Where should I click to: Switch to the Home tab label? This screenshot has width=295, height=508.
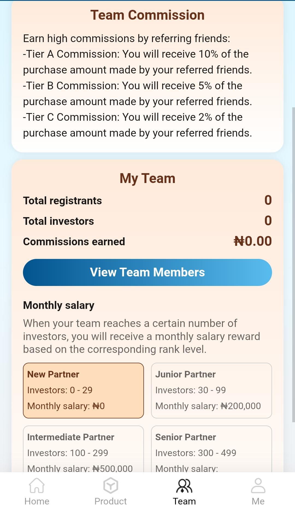(x=37, y=501)
